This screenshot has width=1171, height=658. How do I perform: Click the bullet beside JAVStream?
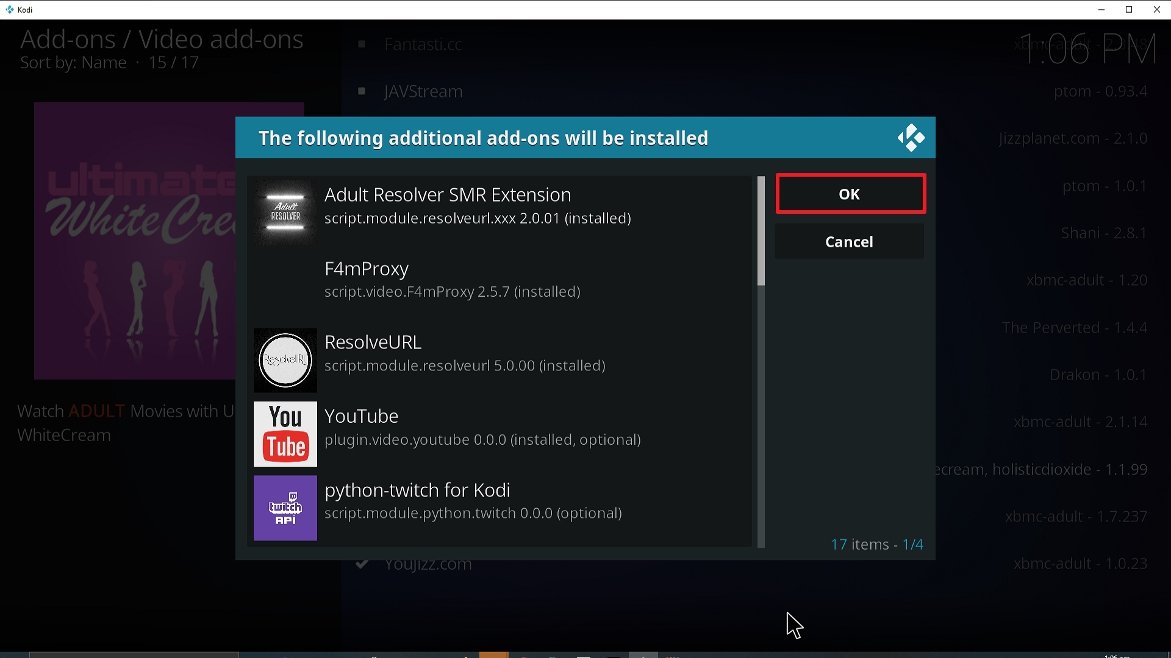pos(362,91)
